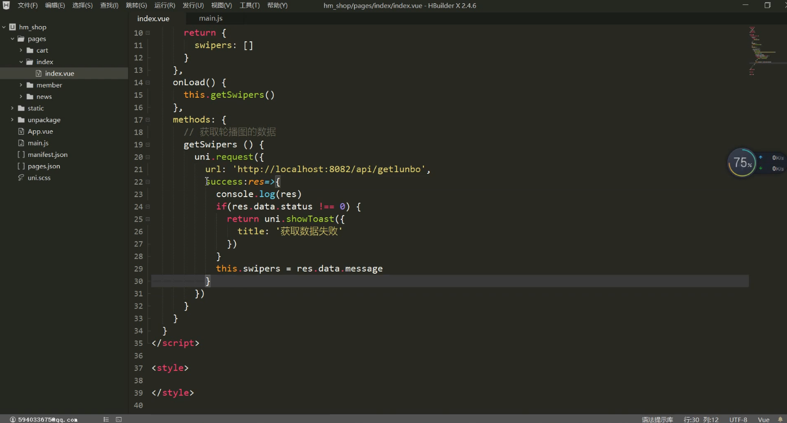The image size is (787, 423).
Task: Fold the showToast block at line 25
Action: [x=147, y=219]
